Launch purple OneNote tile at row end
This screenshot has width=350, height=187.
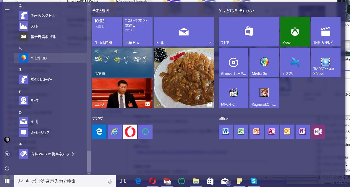pos(318,132)
